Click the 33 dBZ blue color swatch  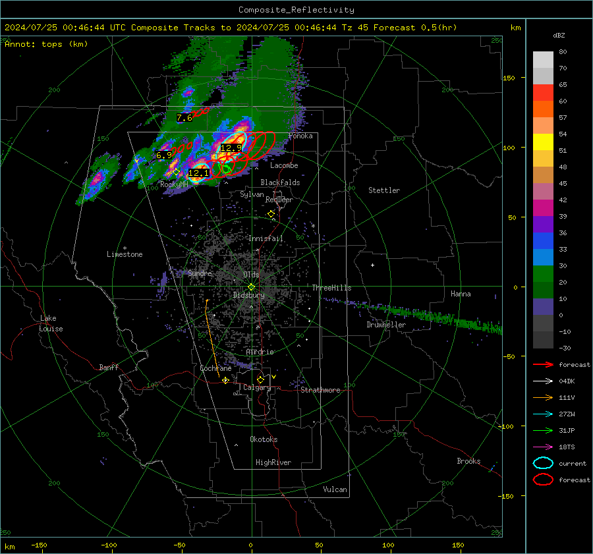coord(543,240)
